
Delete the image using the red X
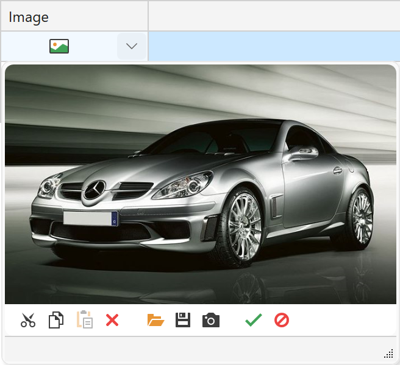(x=112, y=320)
